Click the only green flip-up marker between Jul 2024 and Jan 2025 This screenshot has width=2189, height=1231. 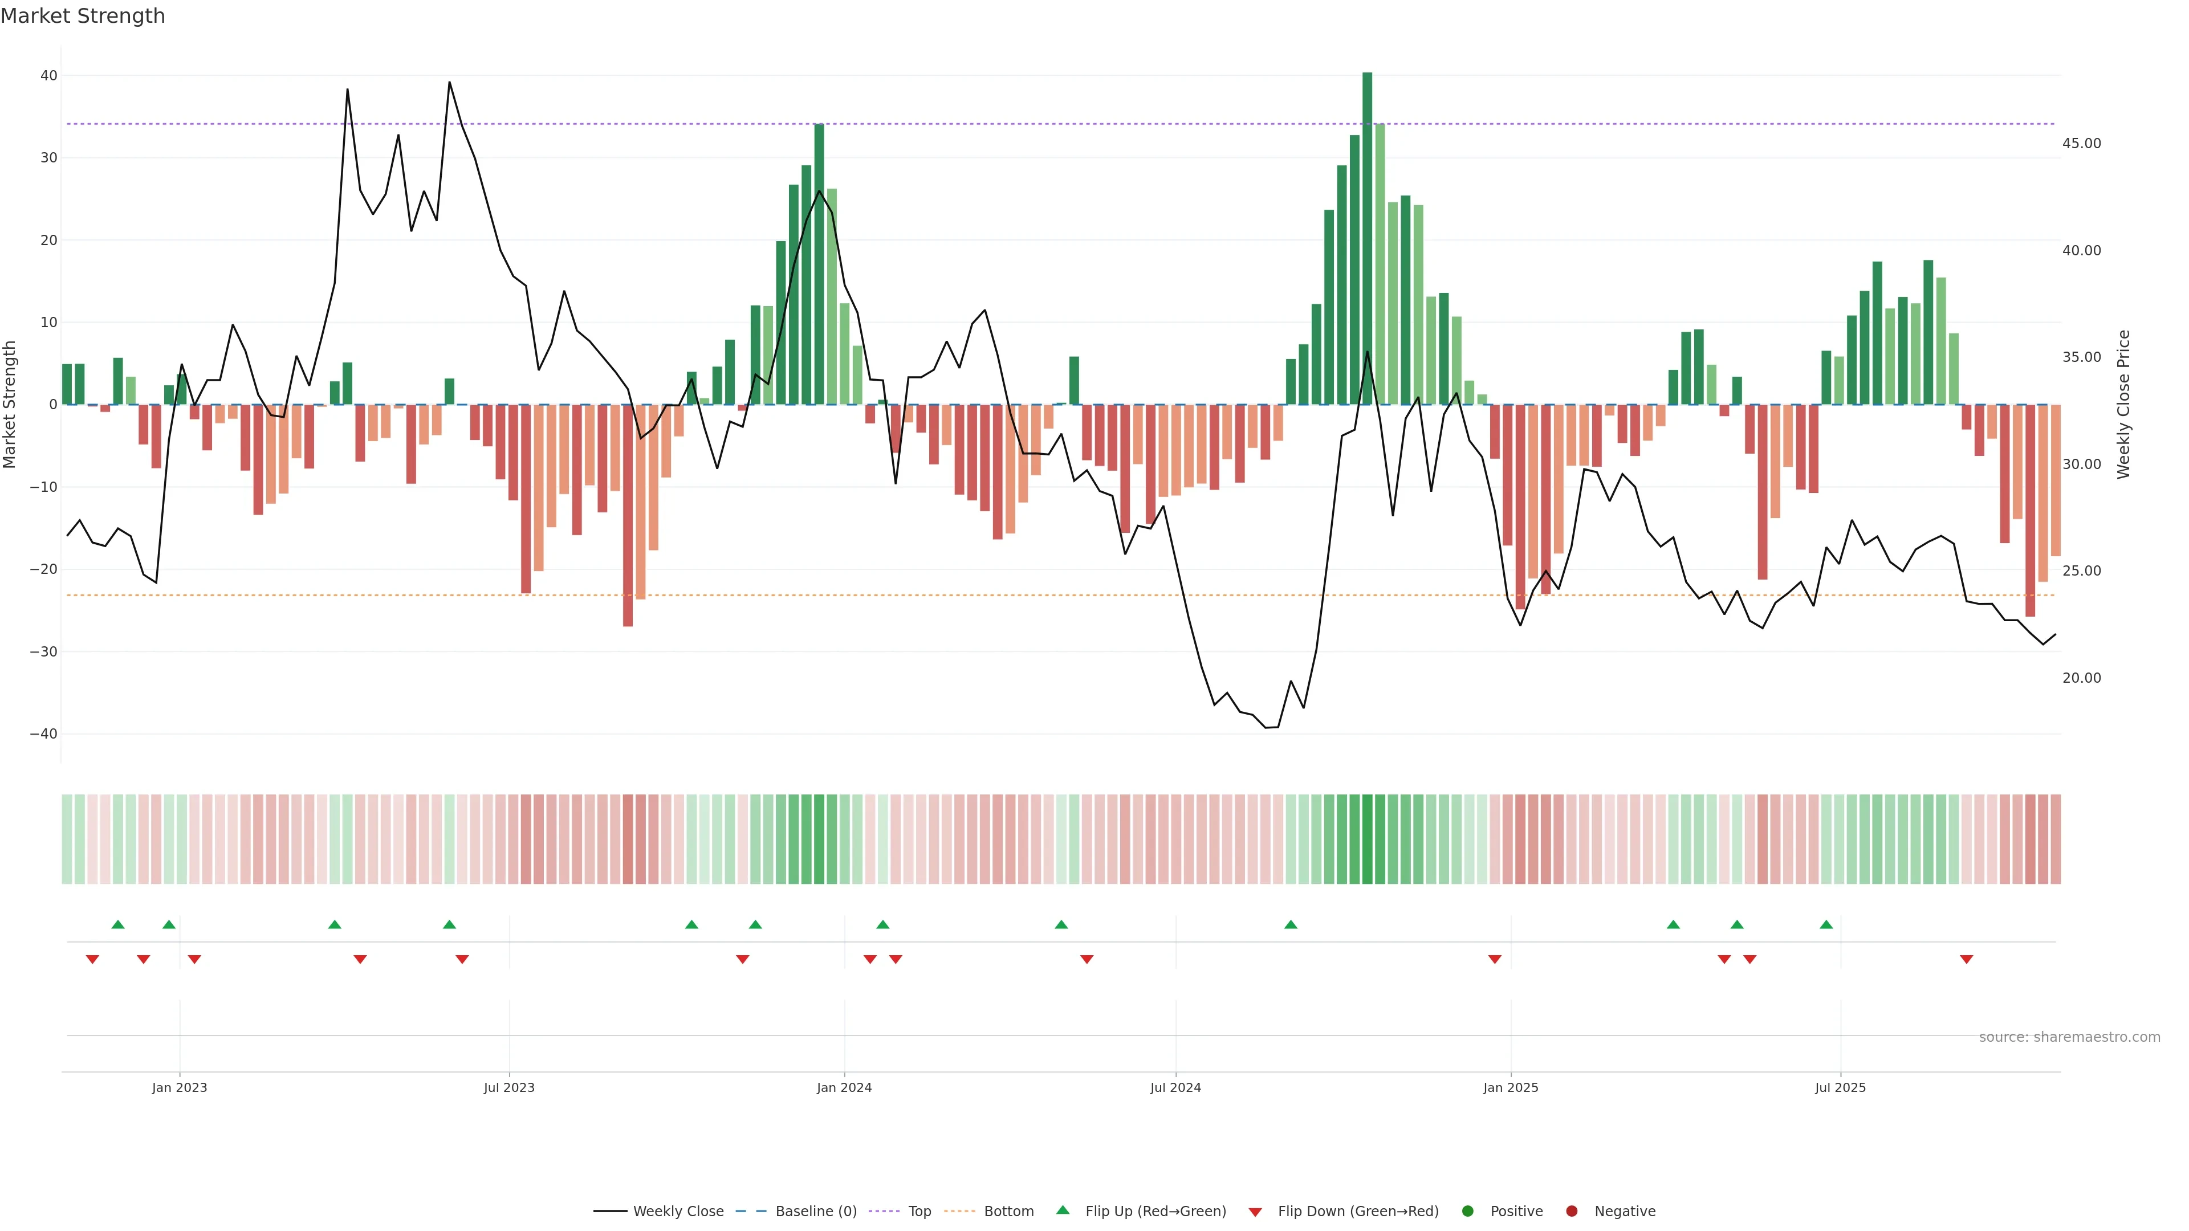pyautogui.click(x=1291, y=924)
